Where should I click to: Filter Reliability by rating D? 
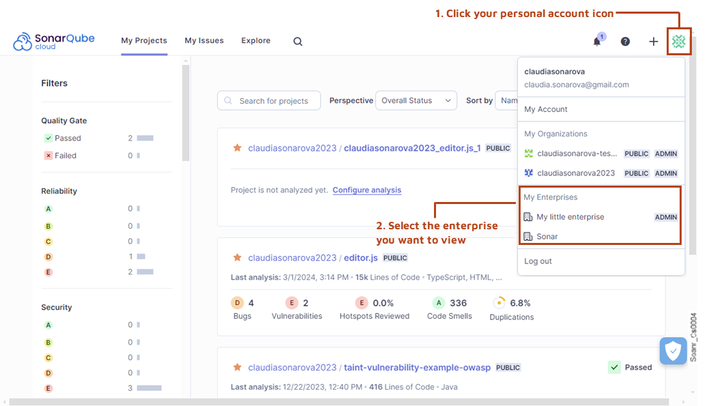click(48, 257)
